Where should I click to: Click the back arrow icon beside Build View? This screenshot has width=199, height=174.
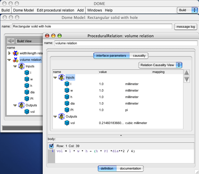click(11, 41)
